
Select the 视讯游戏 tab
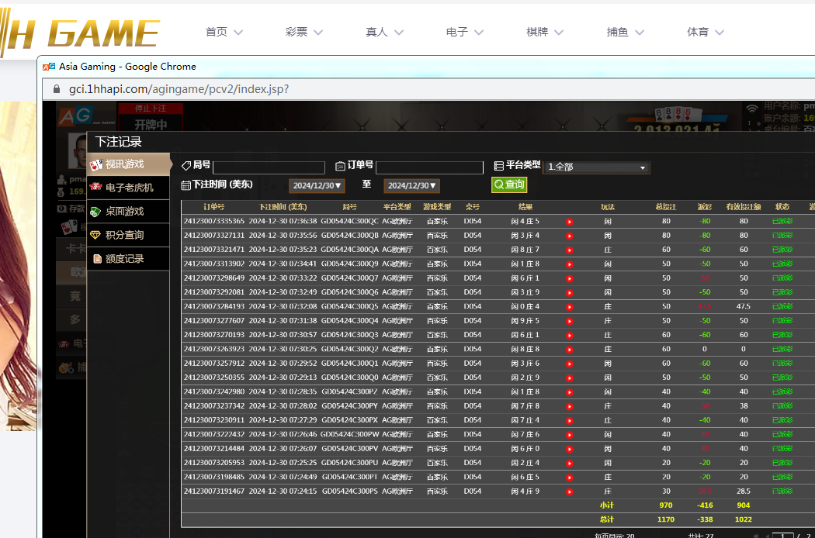[128, 164]
